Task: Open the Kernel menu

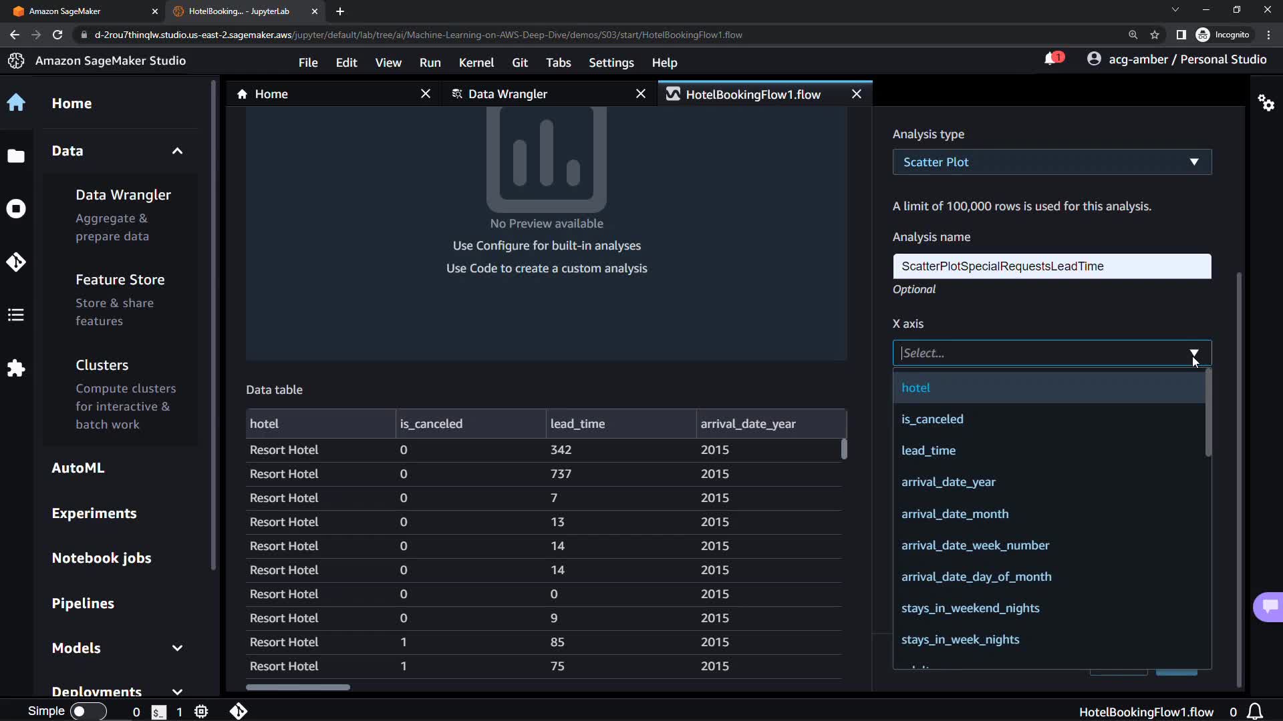Action: (476, 63)
